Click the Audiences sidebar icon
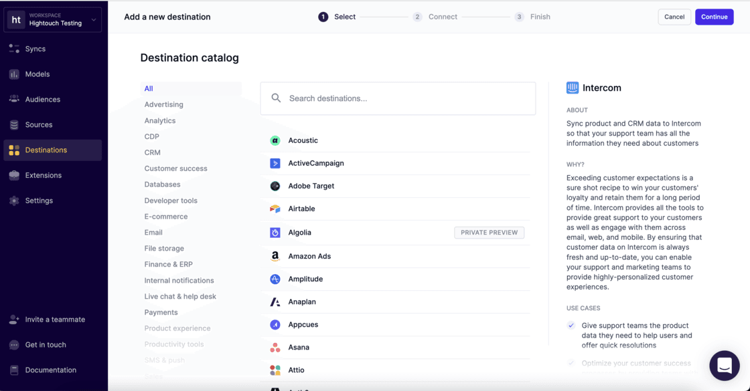Screen dimensions: 750x391 (x=15, y=99)
